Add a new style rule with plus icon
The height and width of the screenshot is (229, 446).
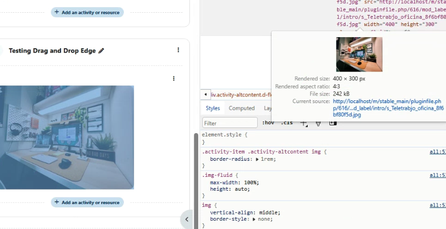click(304, 124)
